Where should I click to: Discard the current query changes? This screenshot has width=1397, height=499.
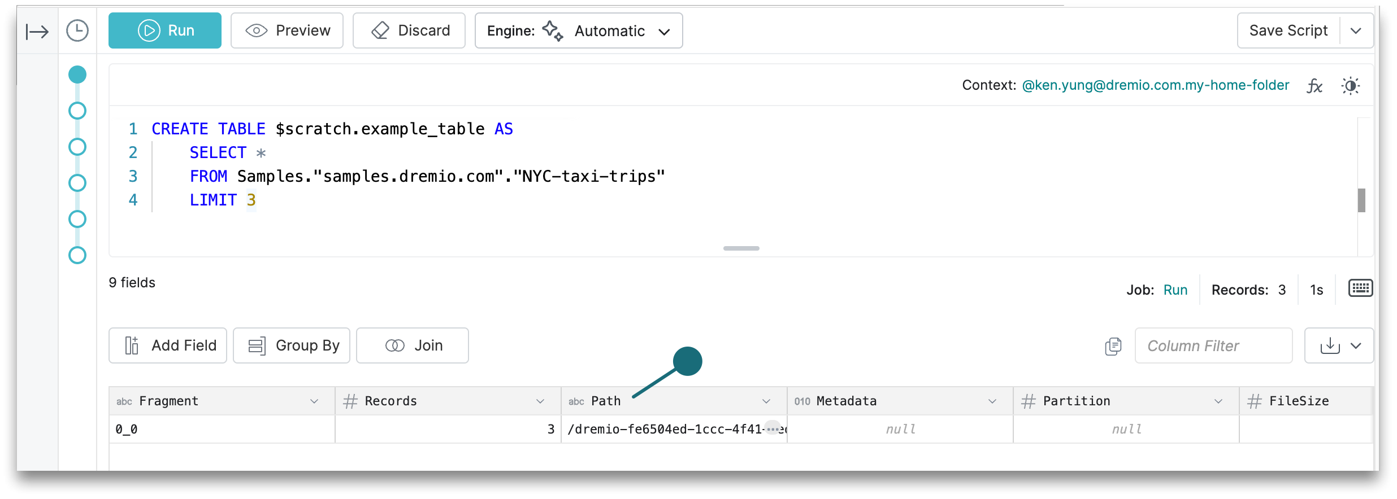tap(409, 30)
